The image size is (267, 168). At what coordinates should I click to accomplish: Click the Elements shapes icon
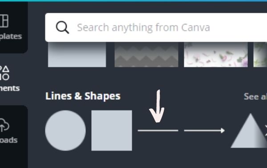(4, 73)
